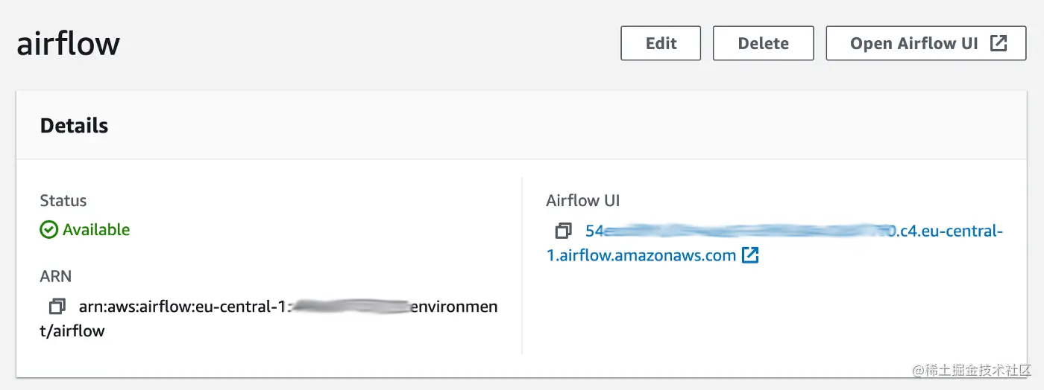Click the Edit button
The height and width of the screenshot is (390, 1044).
(x=661, y=43)
